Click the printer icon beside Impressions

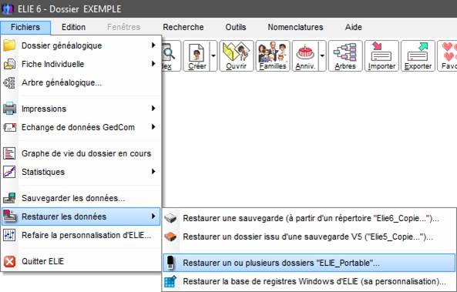pyautogui.click(x=9, y=109)
